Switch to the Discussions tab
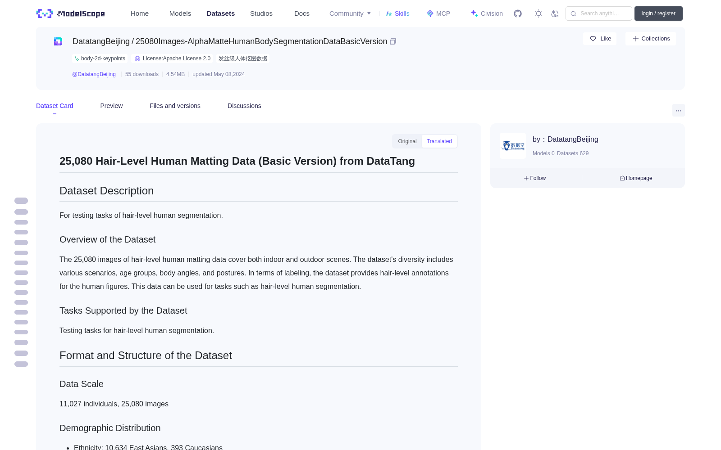The width and height of the screenshot is (721, 450). pyautogui.click(x=244, y=106)
